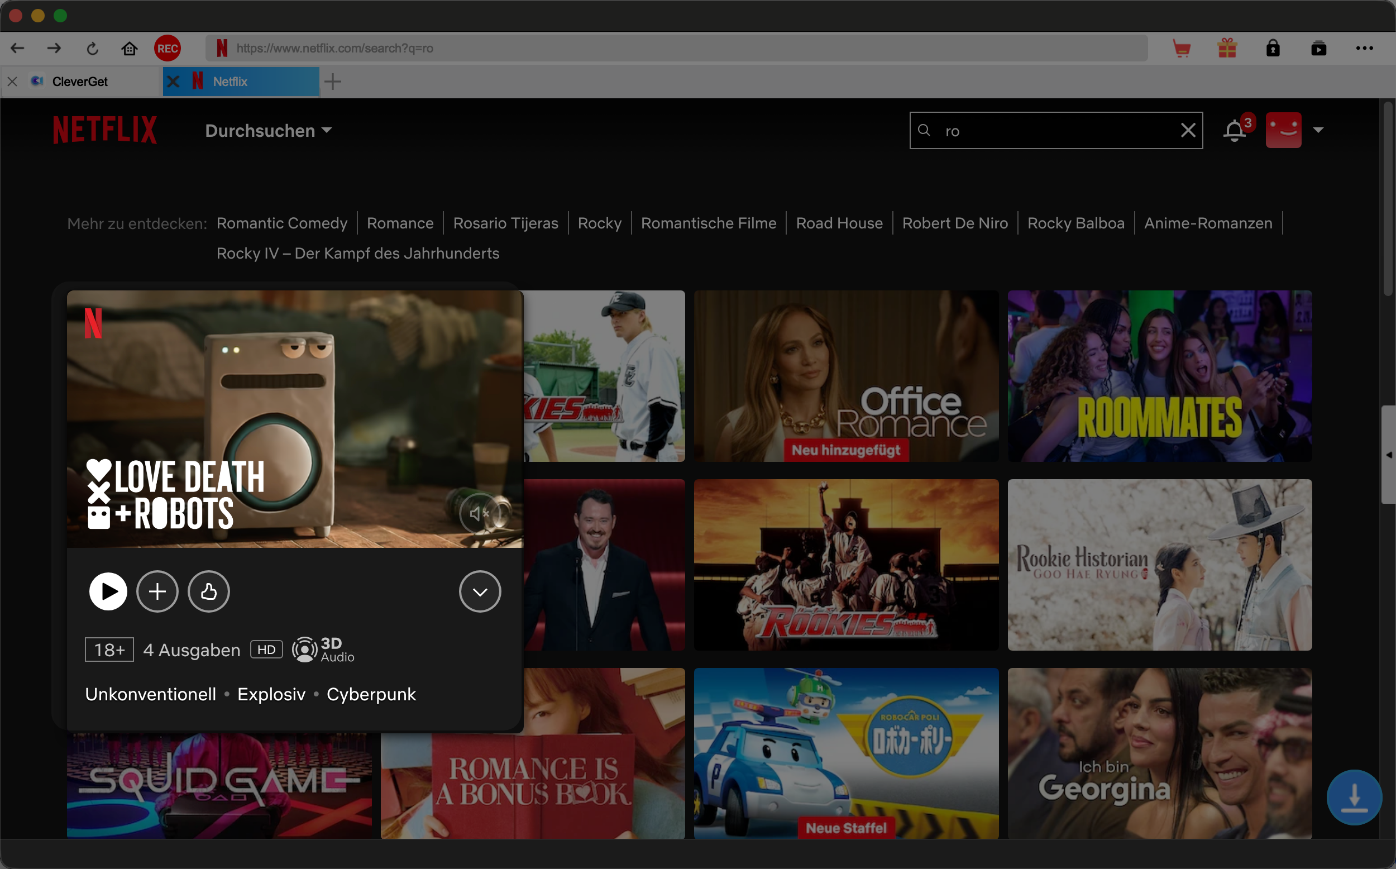This screenshot has width=1396, height=869.
Task: Open the Durchsuchen dropdown menu
Action: tap(268, 131)
